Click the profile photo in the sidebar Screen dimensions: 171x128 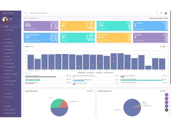pos(5,19)
